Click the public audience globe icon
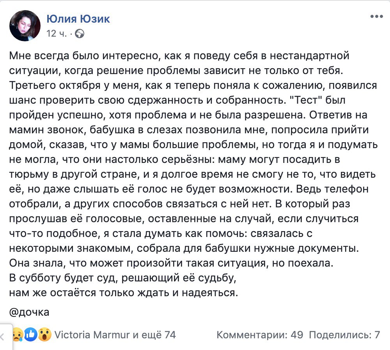390x350 pixels. click(x=80, y=34)
